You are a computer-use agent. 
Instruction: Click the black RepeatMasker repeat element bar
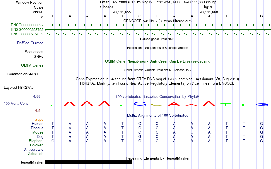[88, 162]
